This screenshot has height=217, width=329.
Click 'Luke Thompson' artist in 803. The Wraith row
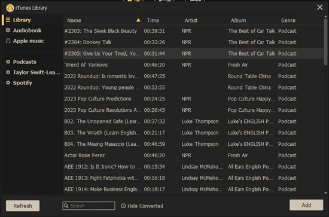pyautogui.click(x=200, y=133)
